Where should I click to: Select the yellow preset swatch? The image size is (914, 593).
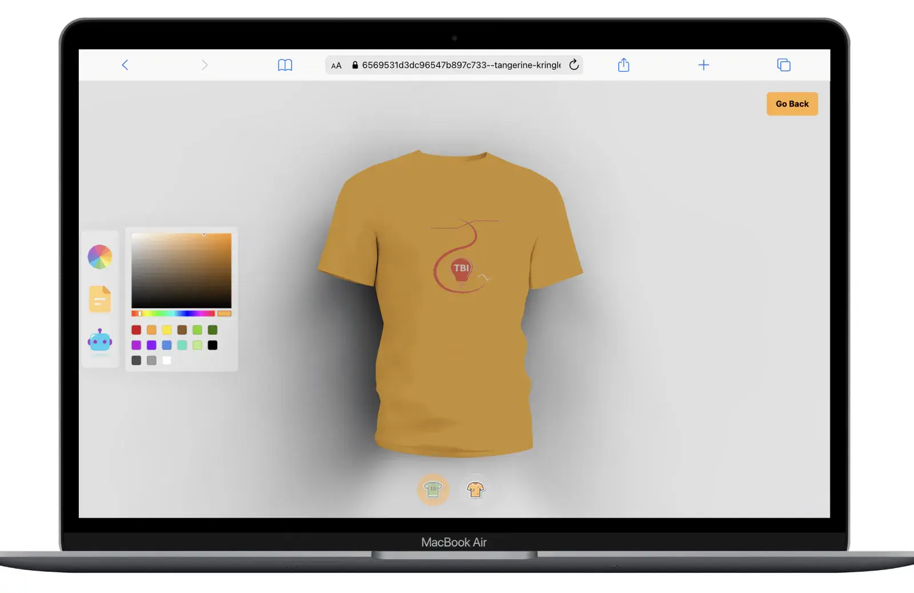pyautogui.click(x=167, y=330)
